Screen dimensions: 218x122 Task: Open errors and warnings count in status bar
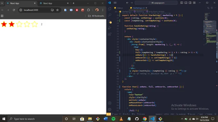click(126, 114)
